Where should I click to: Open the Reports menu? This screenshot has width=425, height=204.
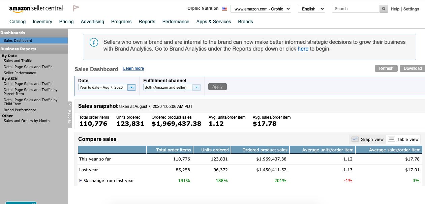(x=147, y=22)
